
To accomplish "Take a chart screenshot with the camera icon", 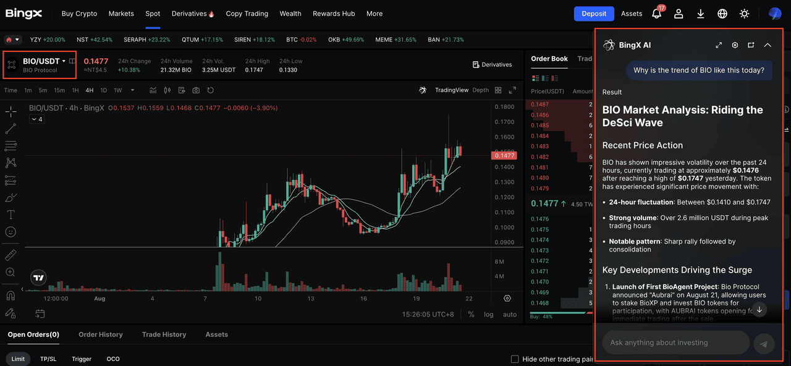I will coord(195,90).
